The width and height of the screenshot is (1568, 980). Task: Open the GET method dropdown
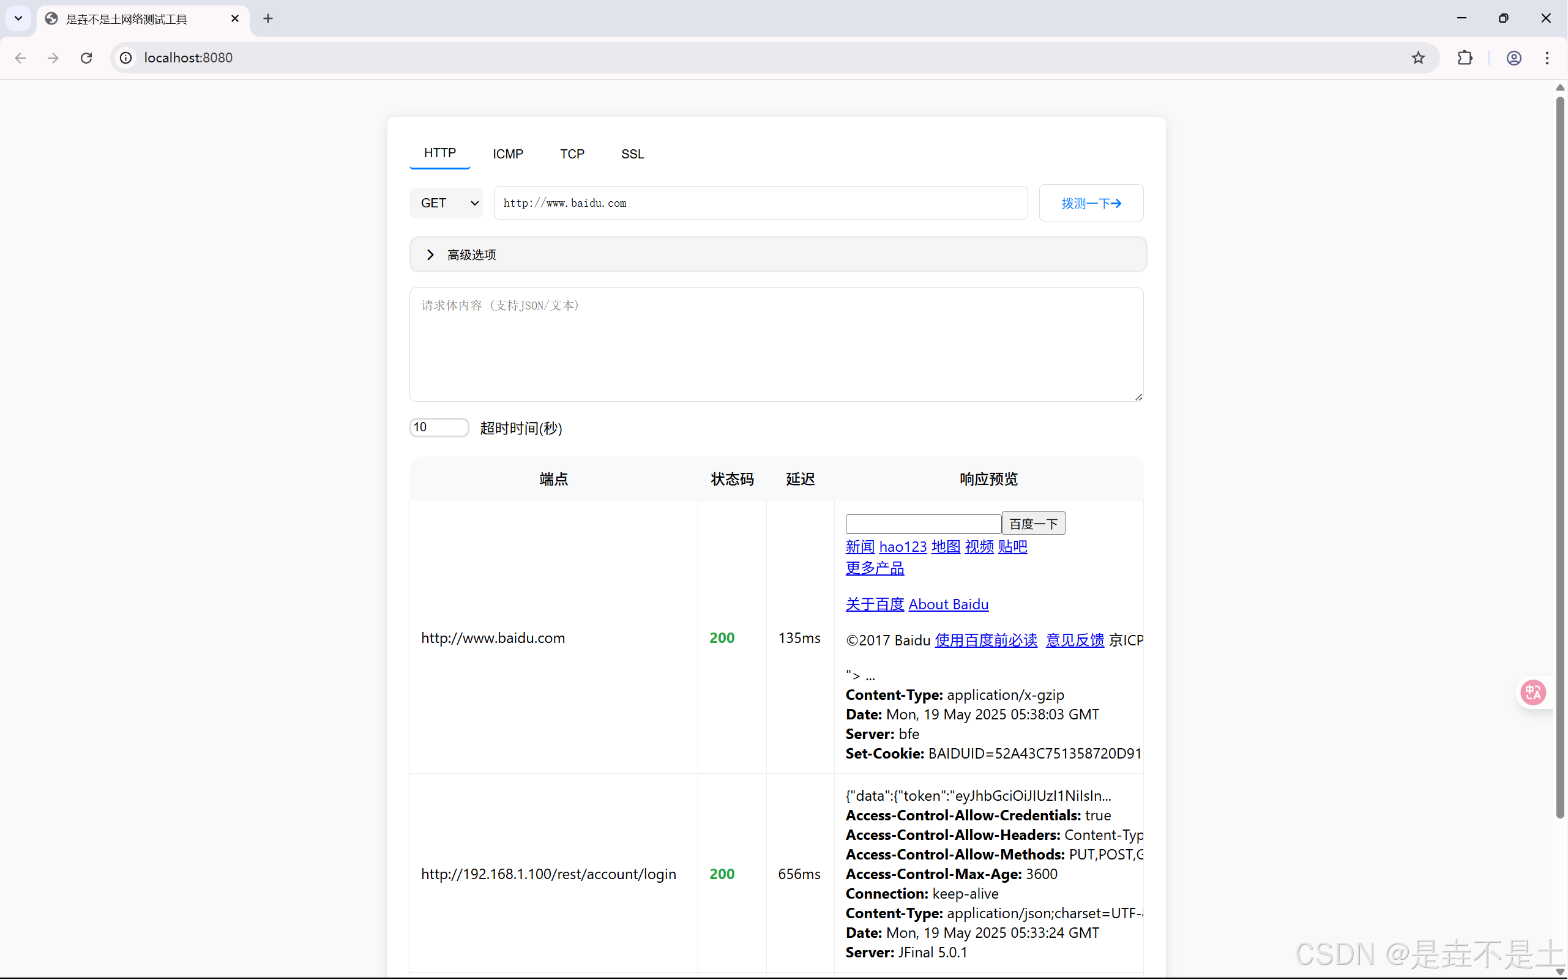pyautogui.click(x=446, y=203)
